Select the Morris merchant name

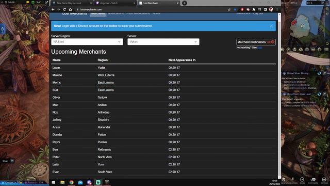(x=56, y=83)
